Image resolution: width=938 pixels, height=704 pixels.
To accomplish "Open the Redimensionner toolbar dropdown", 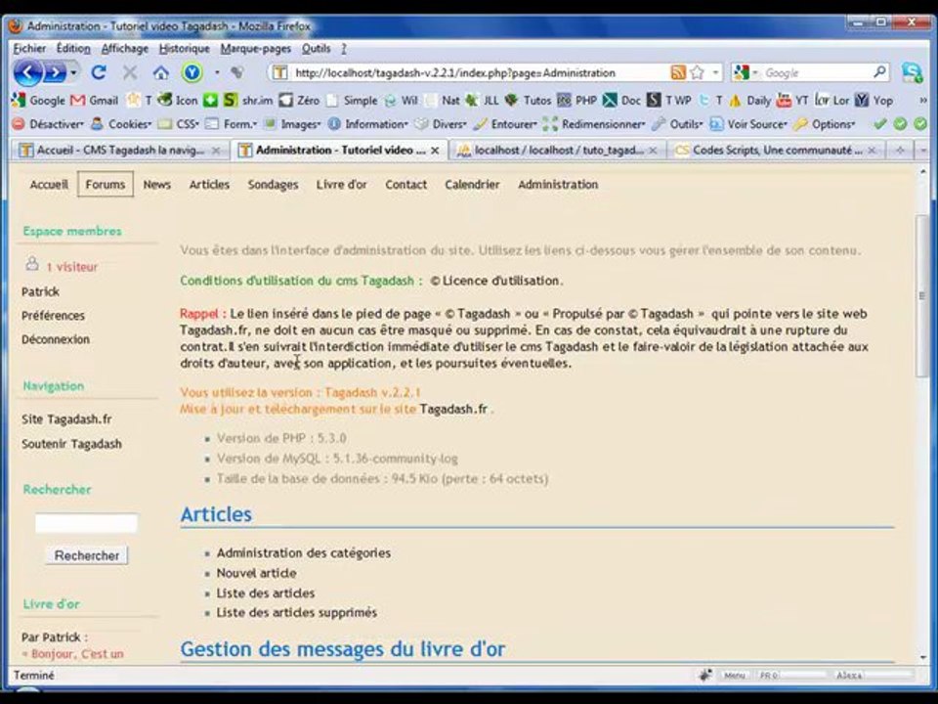I will tap(594, 124).
